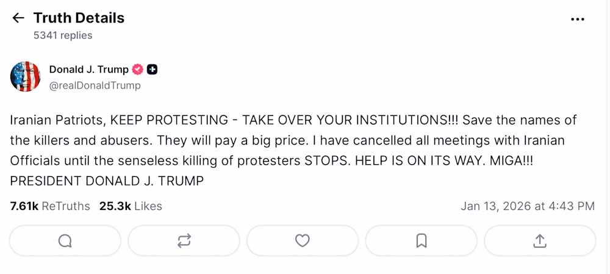The width and height of the screenshot is (610, 274).
Task: Open the Donald J. Trump display name
Action: point(88,70)
